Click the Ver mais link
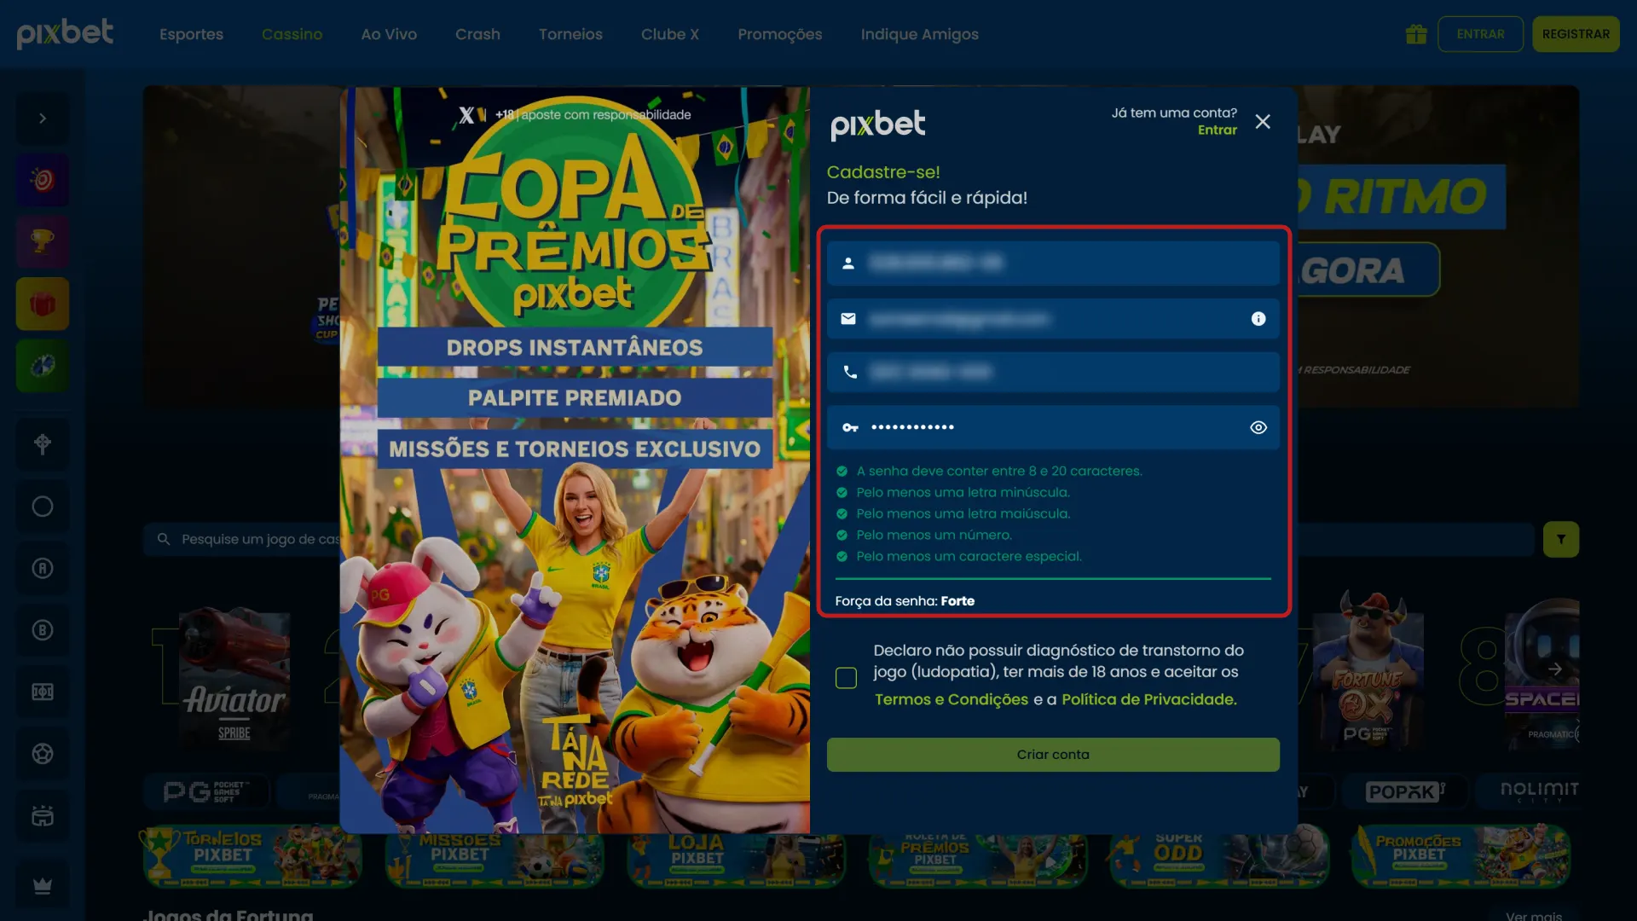1637x921 pixels. point(1534,915)
